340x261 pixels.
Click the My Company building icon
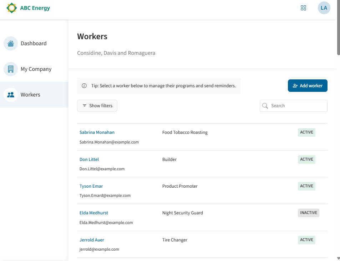(x=11, y=69)
